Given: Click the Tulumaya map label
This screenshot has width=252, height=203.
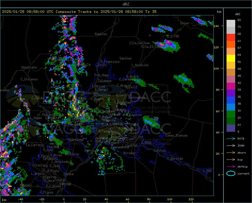Looking at the screenshot, I should [x=105, y=81].
